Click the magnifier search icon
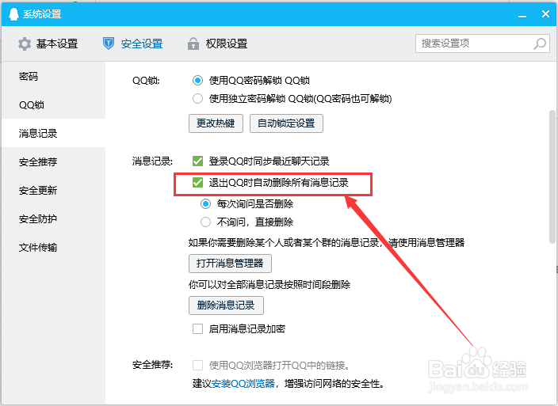 pos(540,44)
